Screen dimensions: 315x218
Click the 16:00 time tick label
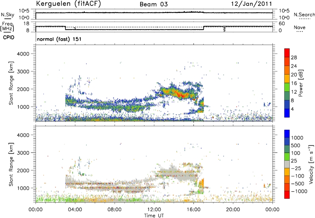point(193,210)
